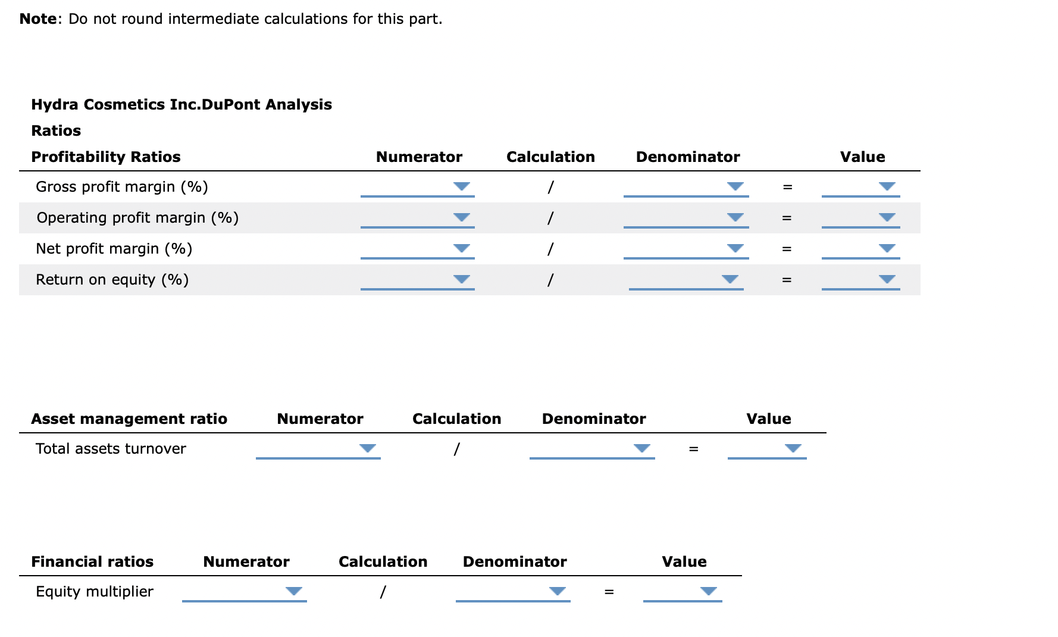Open the Total assets turnover Numerator dropdown

pos(368,448)
